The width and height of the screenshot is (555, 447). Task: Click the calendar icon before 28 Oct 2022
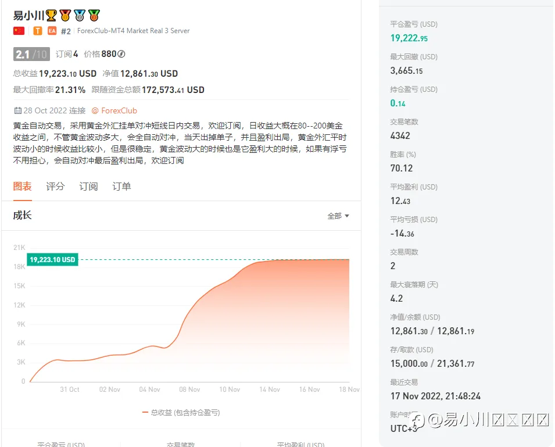click(17, 110)
